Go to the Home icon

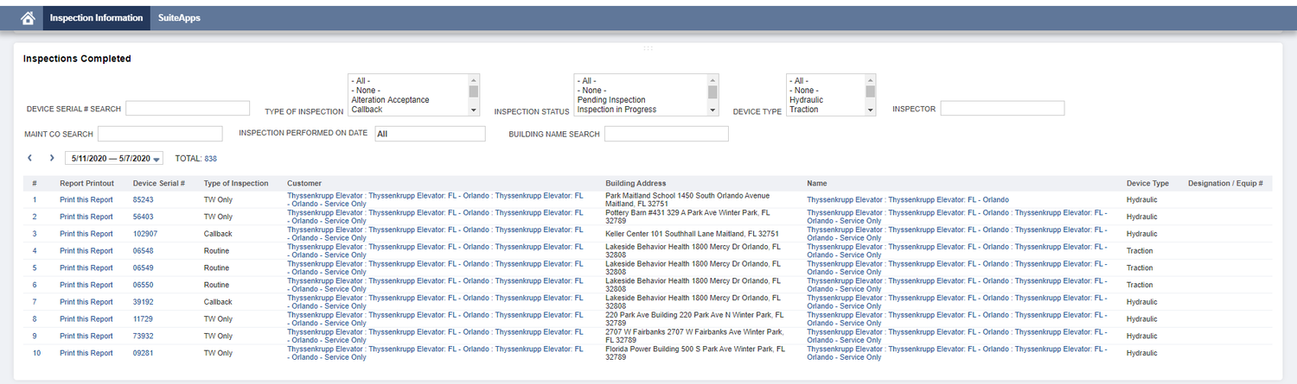[28, 18]
